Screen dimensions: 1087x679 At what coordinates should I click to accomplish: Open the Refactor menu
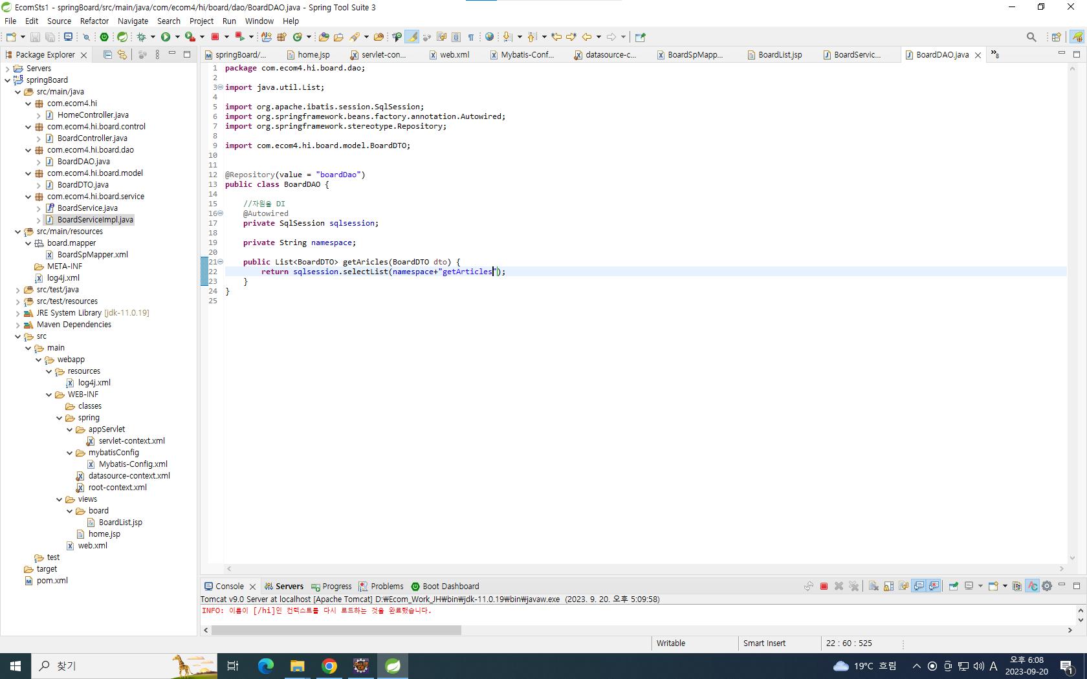pos(94,21)
